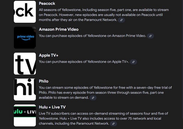
Task: Click the link icon next to Apple TV+ description
Action: coord(133,62)
